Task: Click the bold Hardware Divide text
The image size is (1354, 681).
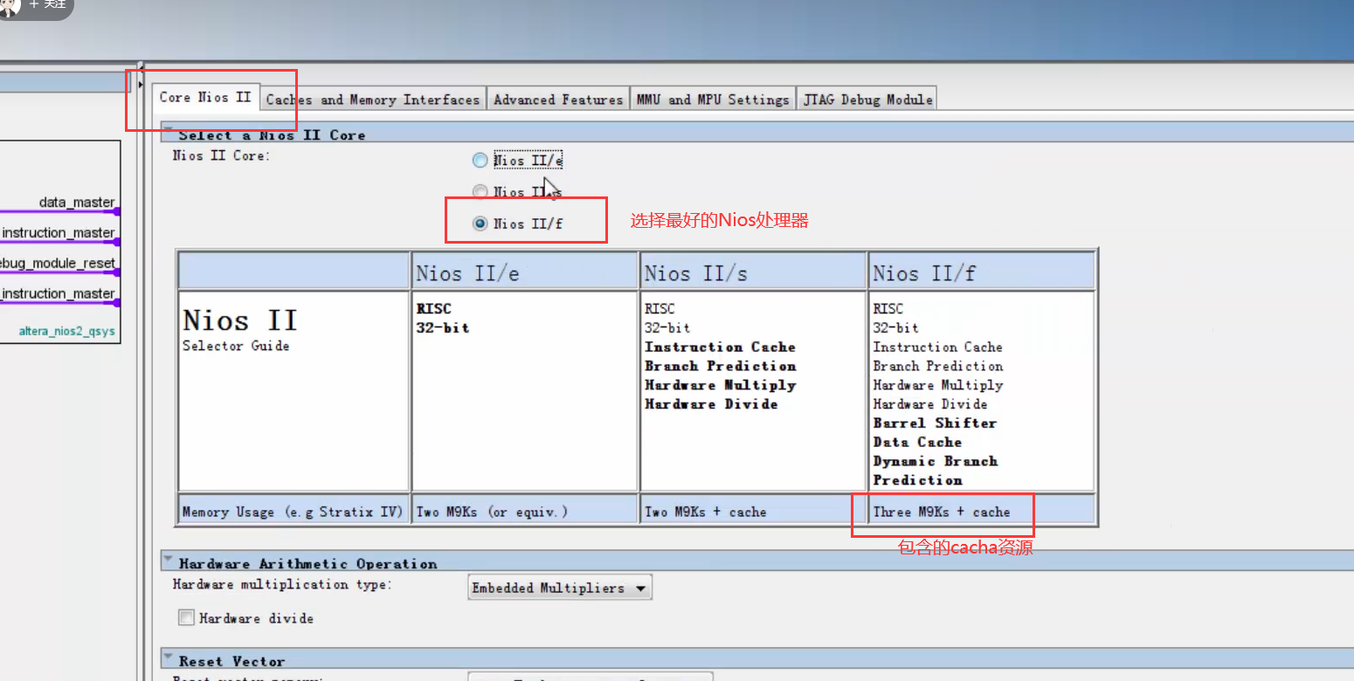Action: [x=711, y=403]
